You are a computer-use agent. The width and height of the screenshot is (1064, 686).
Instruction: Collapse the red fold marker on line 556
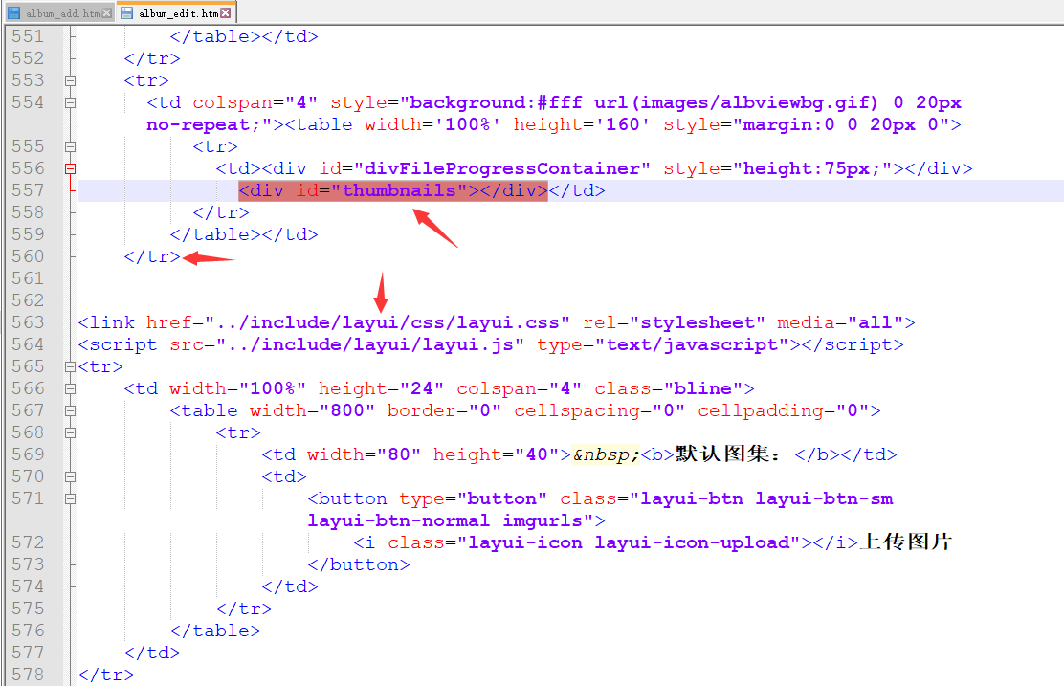pos(70,168)
